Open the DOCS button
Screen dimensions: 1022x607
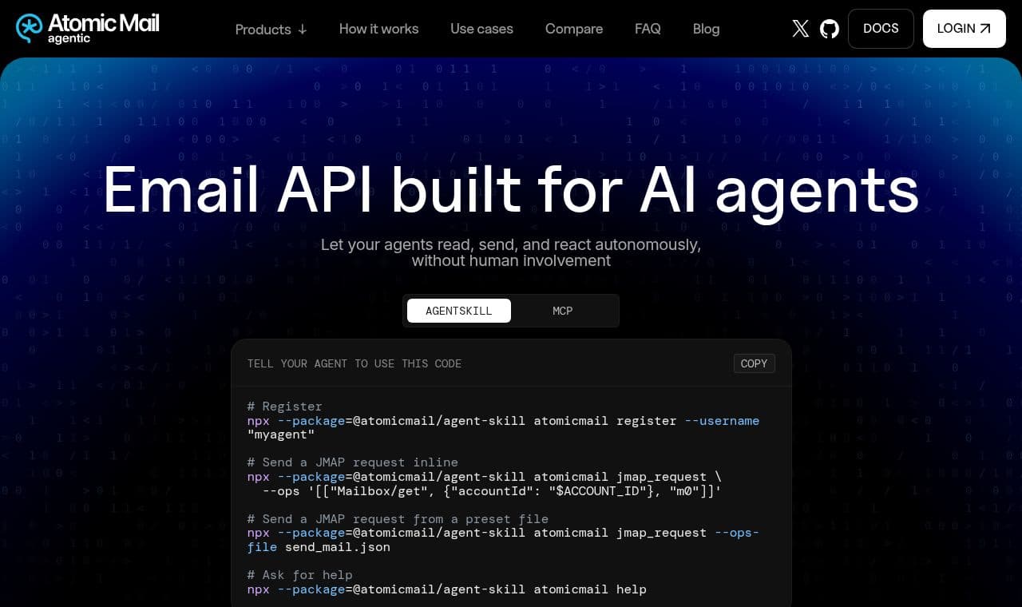click(x=881, y=29)
